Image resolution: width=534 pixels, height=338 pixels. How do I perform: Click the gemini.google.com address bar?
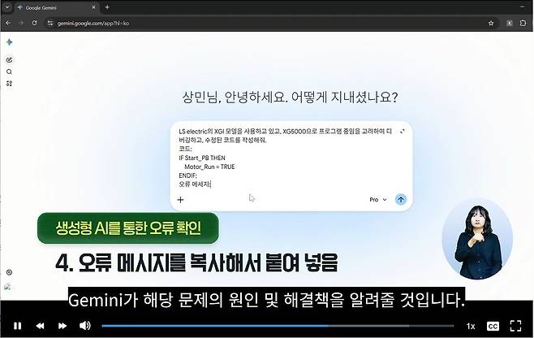(271, 24)
